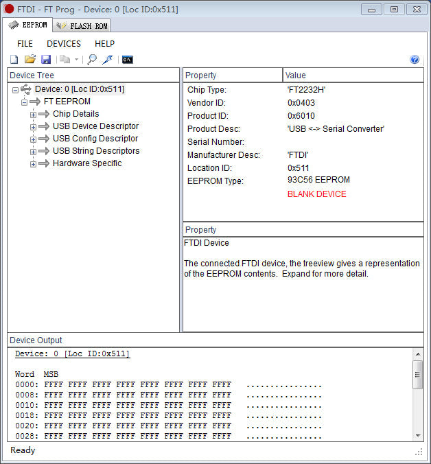The image size is (431, 464).
Task: Click the Device Output scrollbar thumb
Action: point(418,375)
